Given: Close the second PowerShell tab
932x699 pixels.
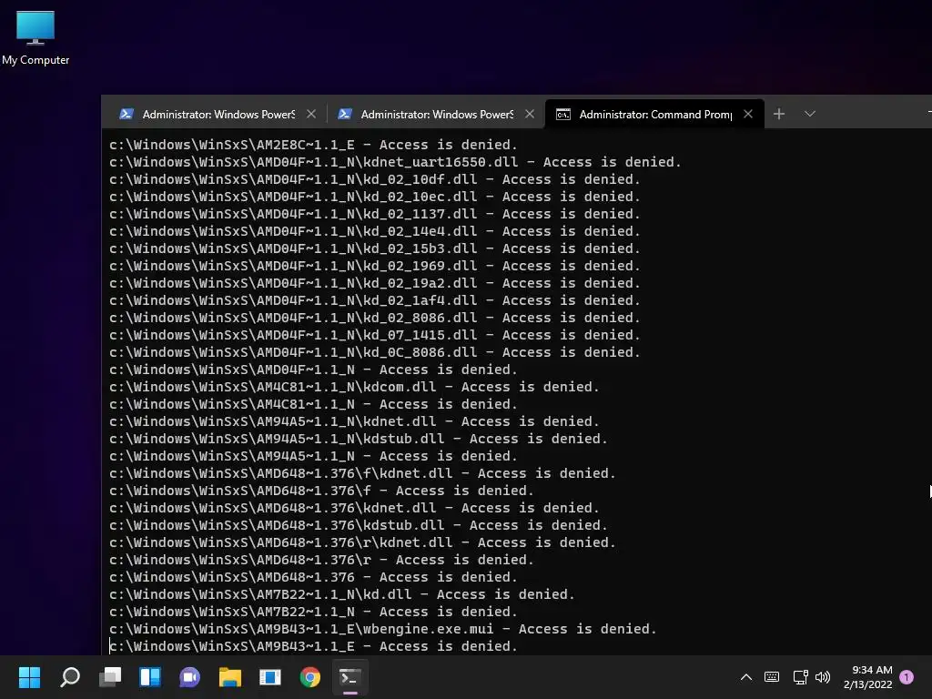Looking at the screenshot, I should (530, 114).
